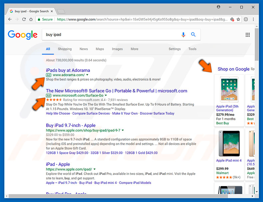
Task: Reload the page with the refresh icon
Action: pyautogui.click(x=24, y=19)
